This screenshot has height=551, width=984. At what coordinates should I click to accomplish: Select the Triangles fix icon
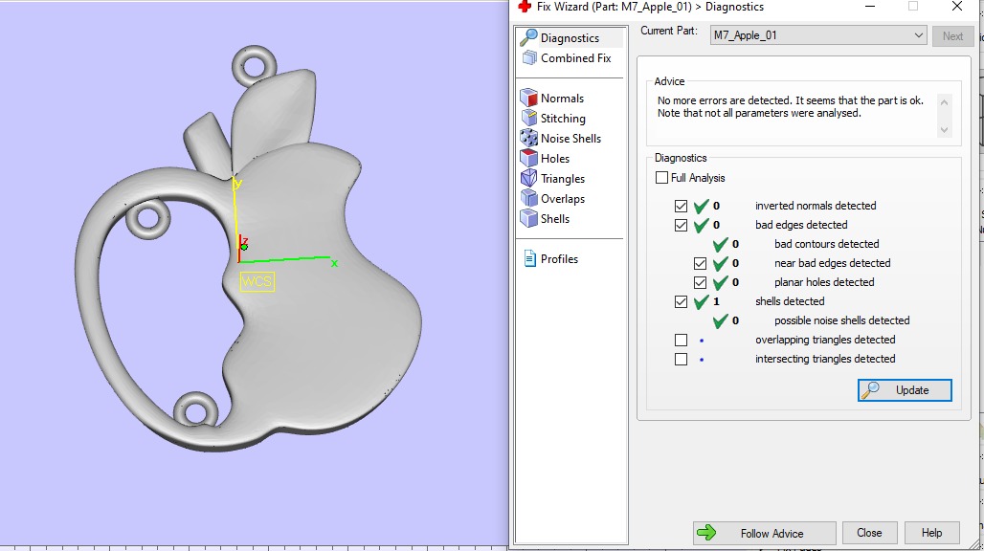tap(529, 178)
